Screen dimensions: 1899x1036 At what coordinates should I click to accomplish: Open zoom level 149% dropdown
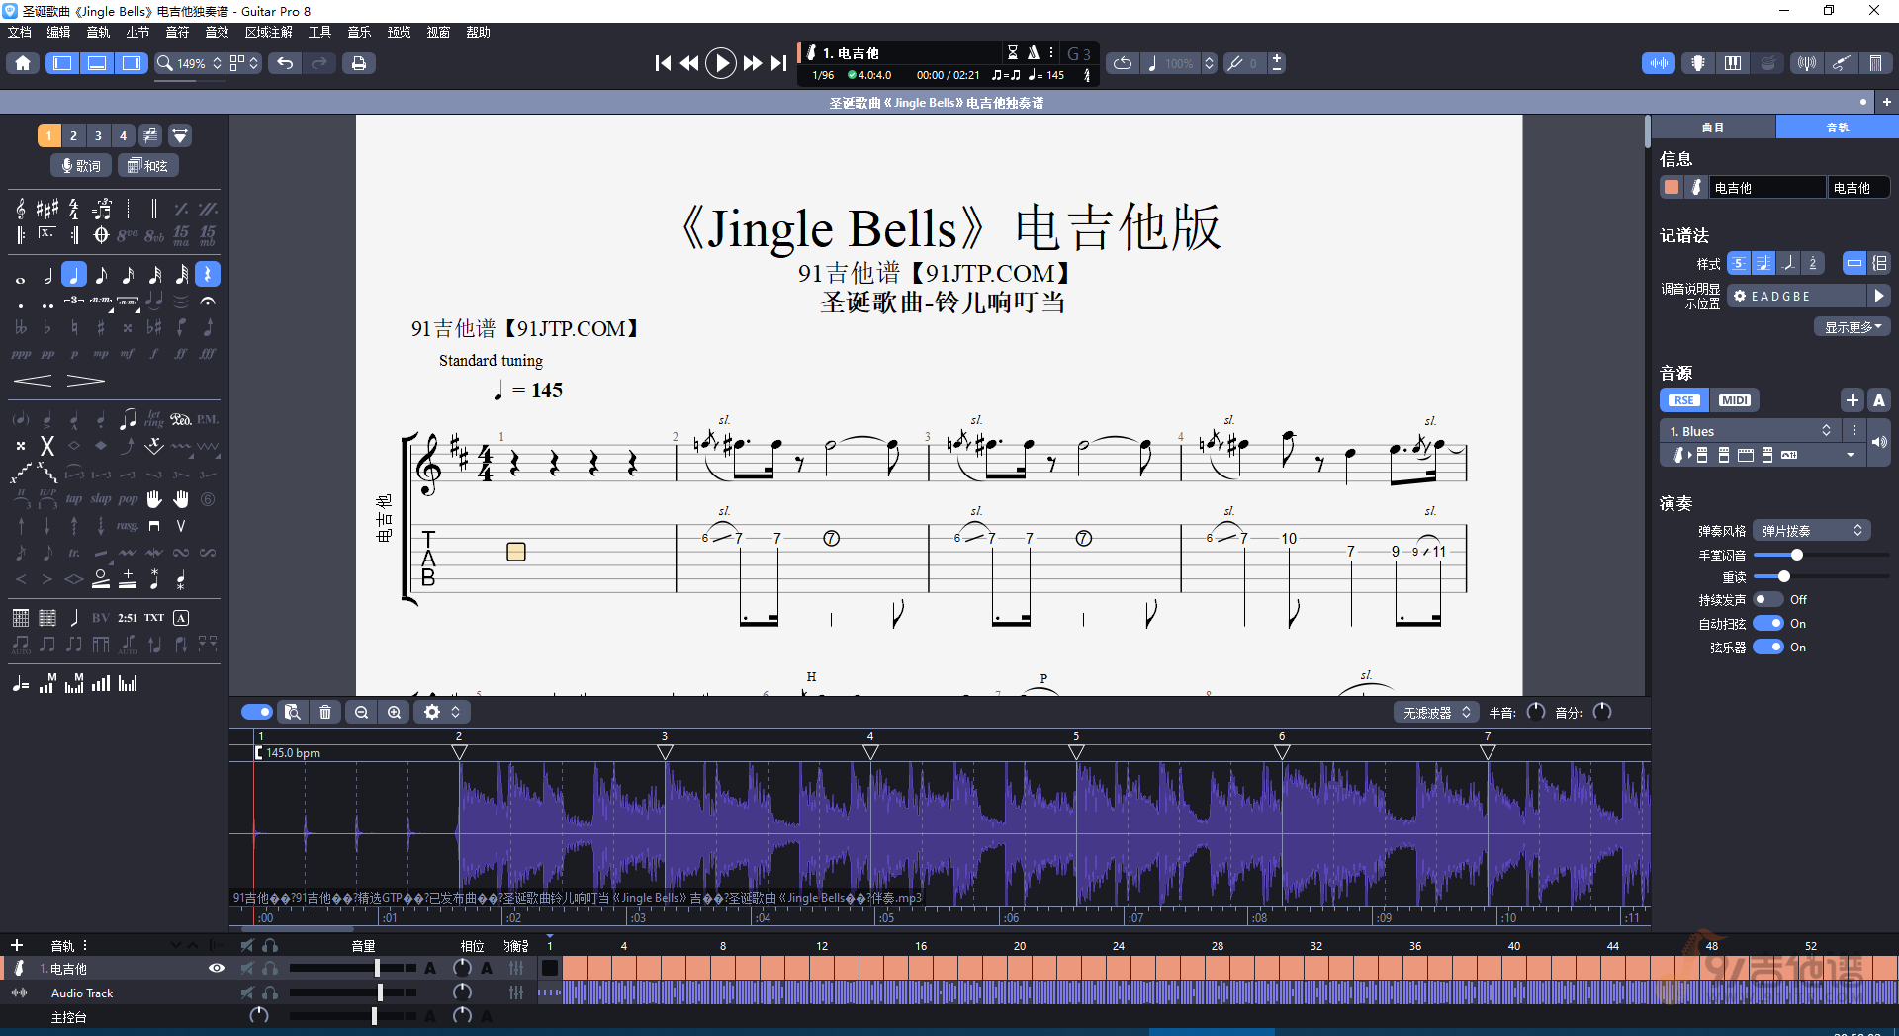click(191, 63)
